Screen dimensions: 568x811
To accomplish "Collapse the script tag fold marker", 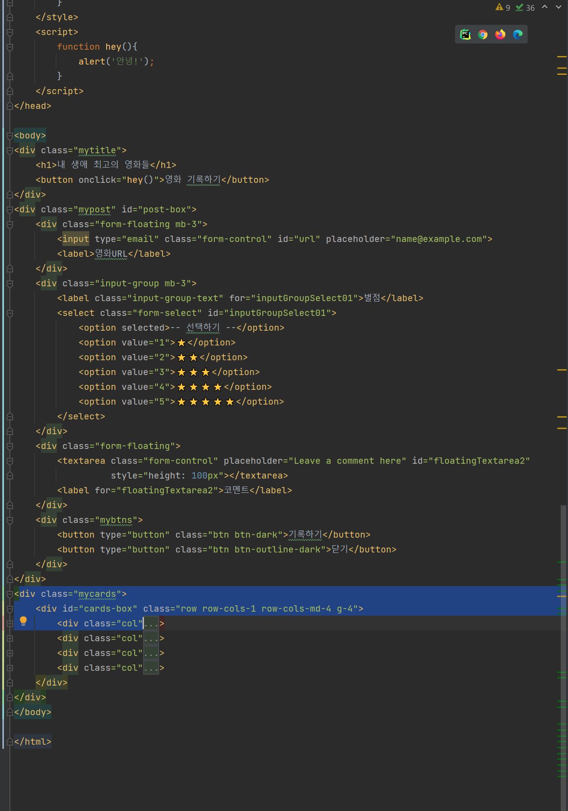I will point(10,32).
